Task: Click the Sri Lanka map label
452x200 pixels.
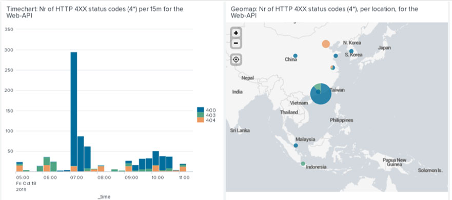Action: [x=240, y=130]
